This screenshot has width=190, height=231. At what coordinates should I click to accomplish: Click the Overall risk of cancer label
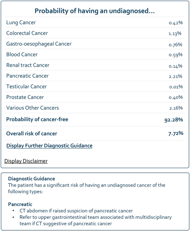click(x=32, y=133)
